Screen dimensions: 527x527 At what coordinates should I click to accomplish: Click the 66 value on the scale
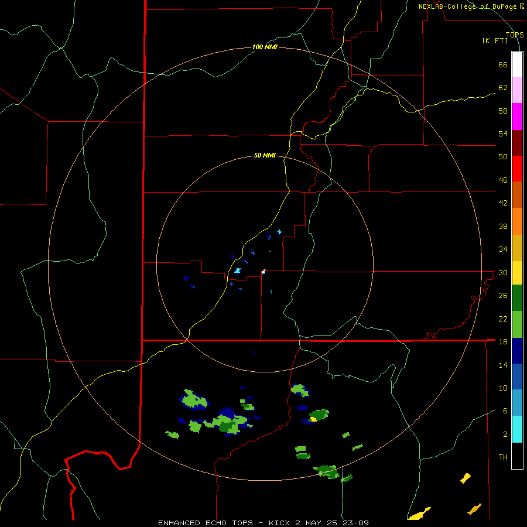coord(503,64)
